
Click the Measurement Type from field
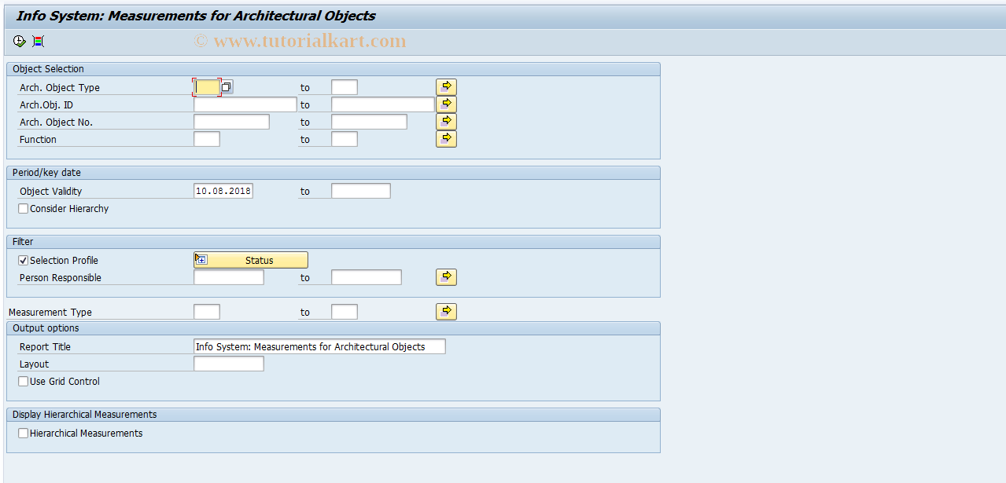point(207,312)
